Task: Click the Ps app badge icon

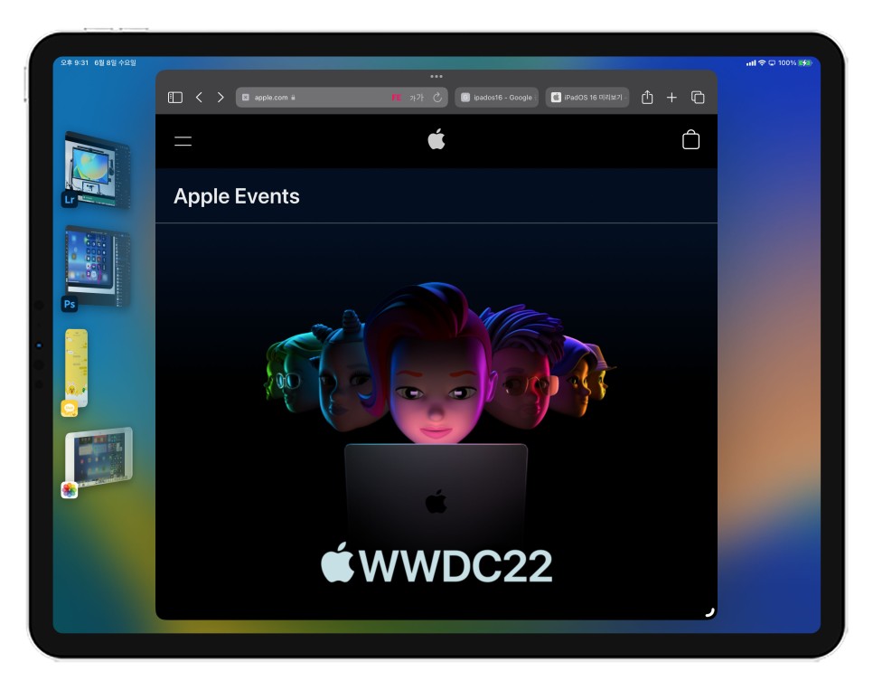Action: 69,304
